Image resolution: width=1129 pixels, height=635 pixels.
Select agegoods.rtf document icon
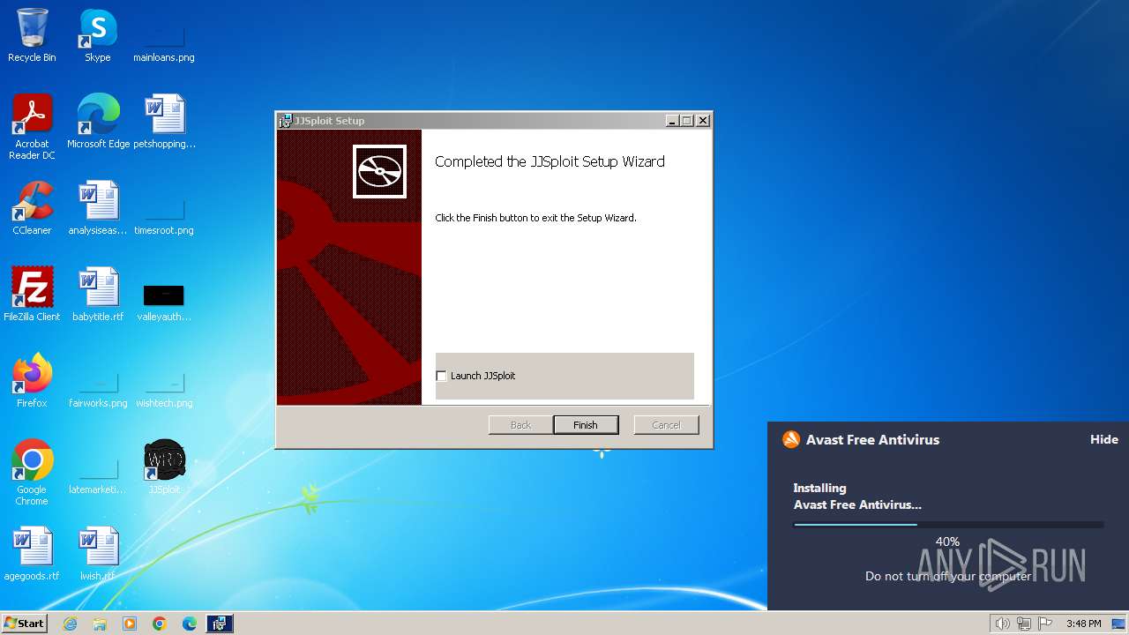click(32, 554)
